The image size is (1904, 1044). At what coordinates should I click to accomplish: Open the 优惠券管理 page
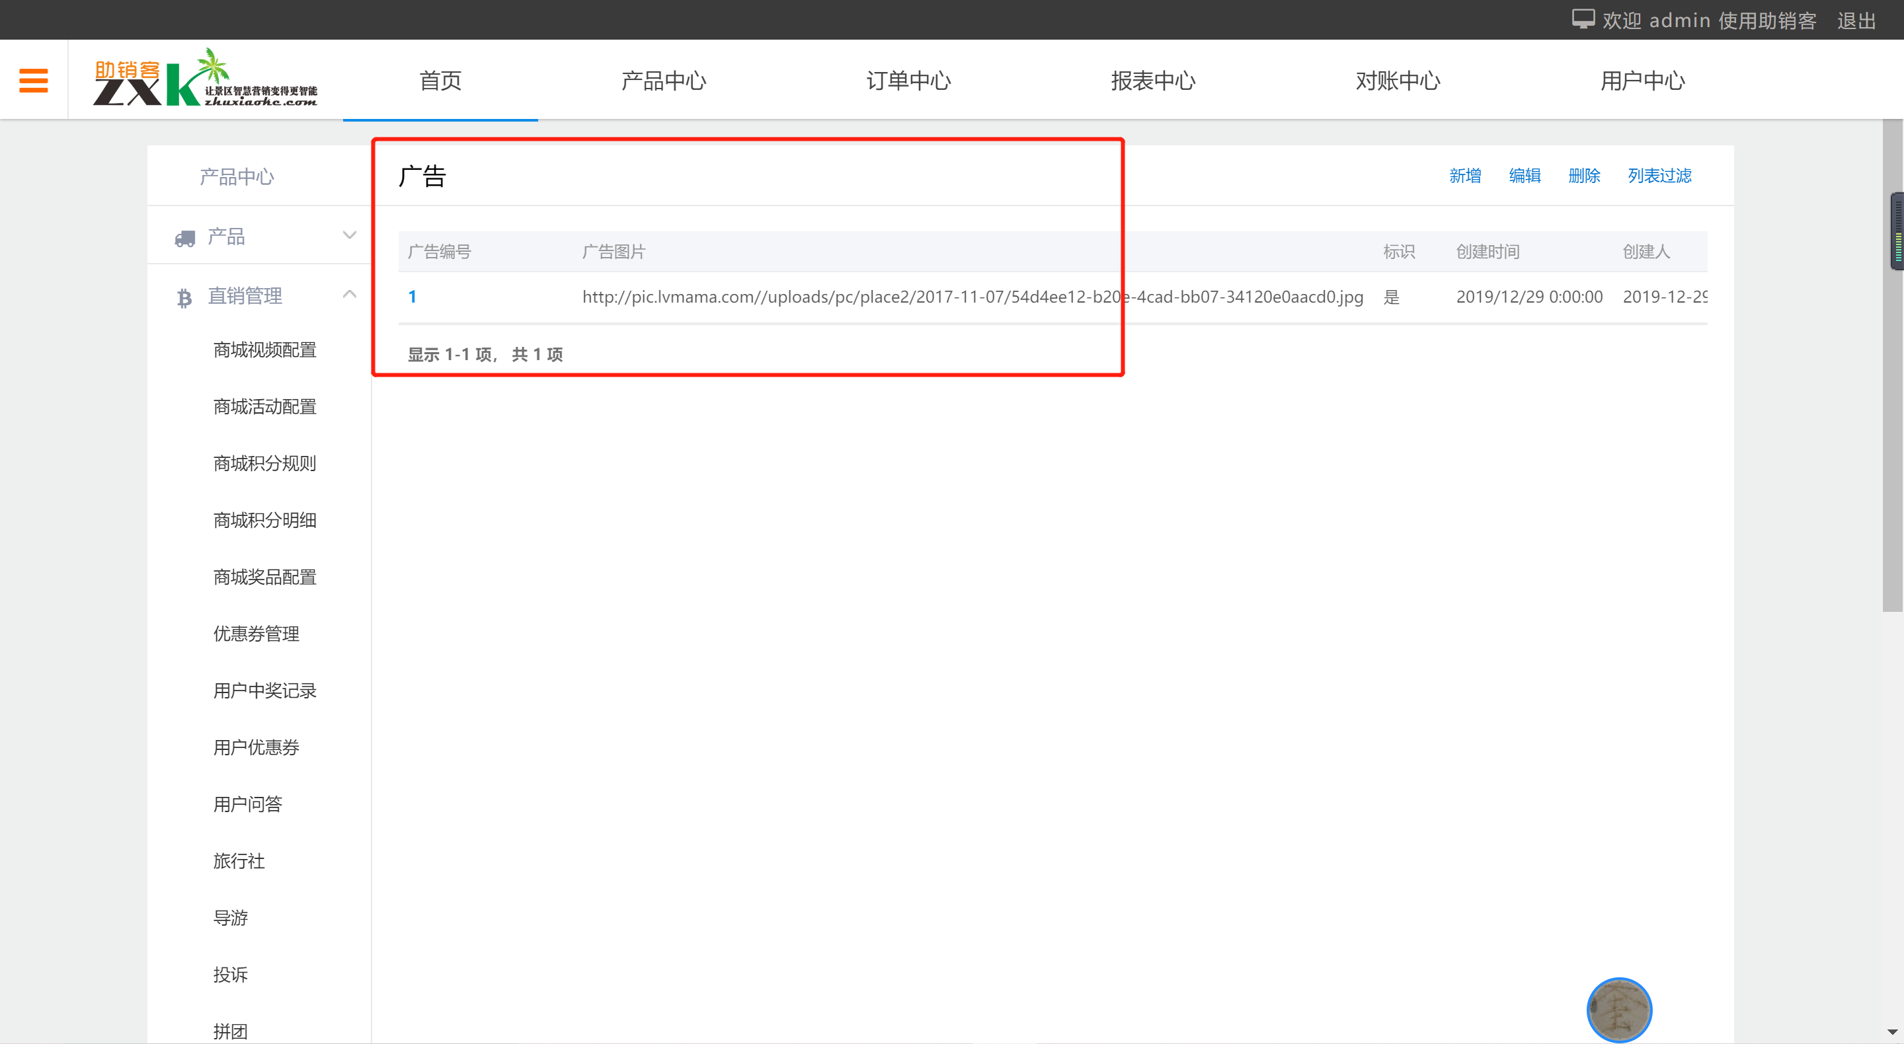tap(255, 633)
